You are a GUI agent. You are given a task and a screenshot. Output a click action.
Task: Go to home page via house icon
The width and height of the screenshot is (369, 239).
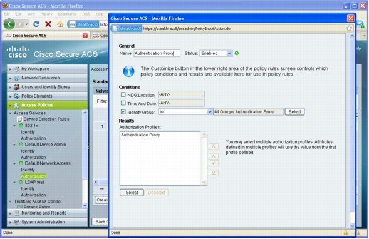[60, 24]
